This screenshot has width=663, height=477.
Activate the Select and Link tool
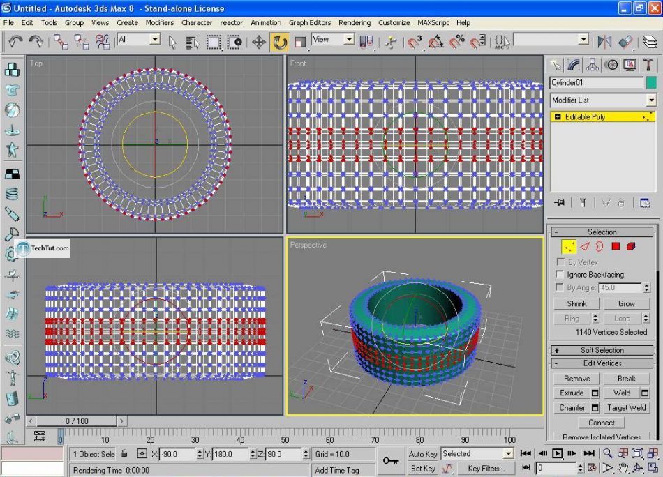click(x=61, y=42)
